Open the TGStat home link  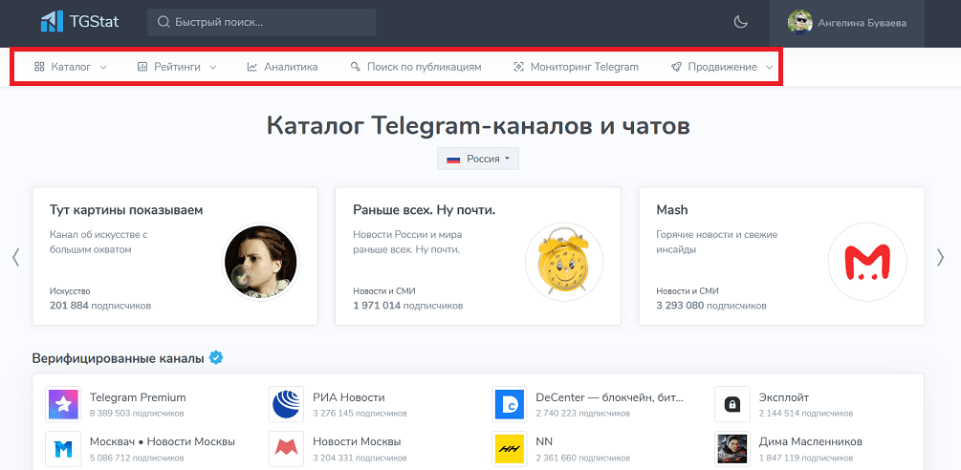pos(79,22)
